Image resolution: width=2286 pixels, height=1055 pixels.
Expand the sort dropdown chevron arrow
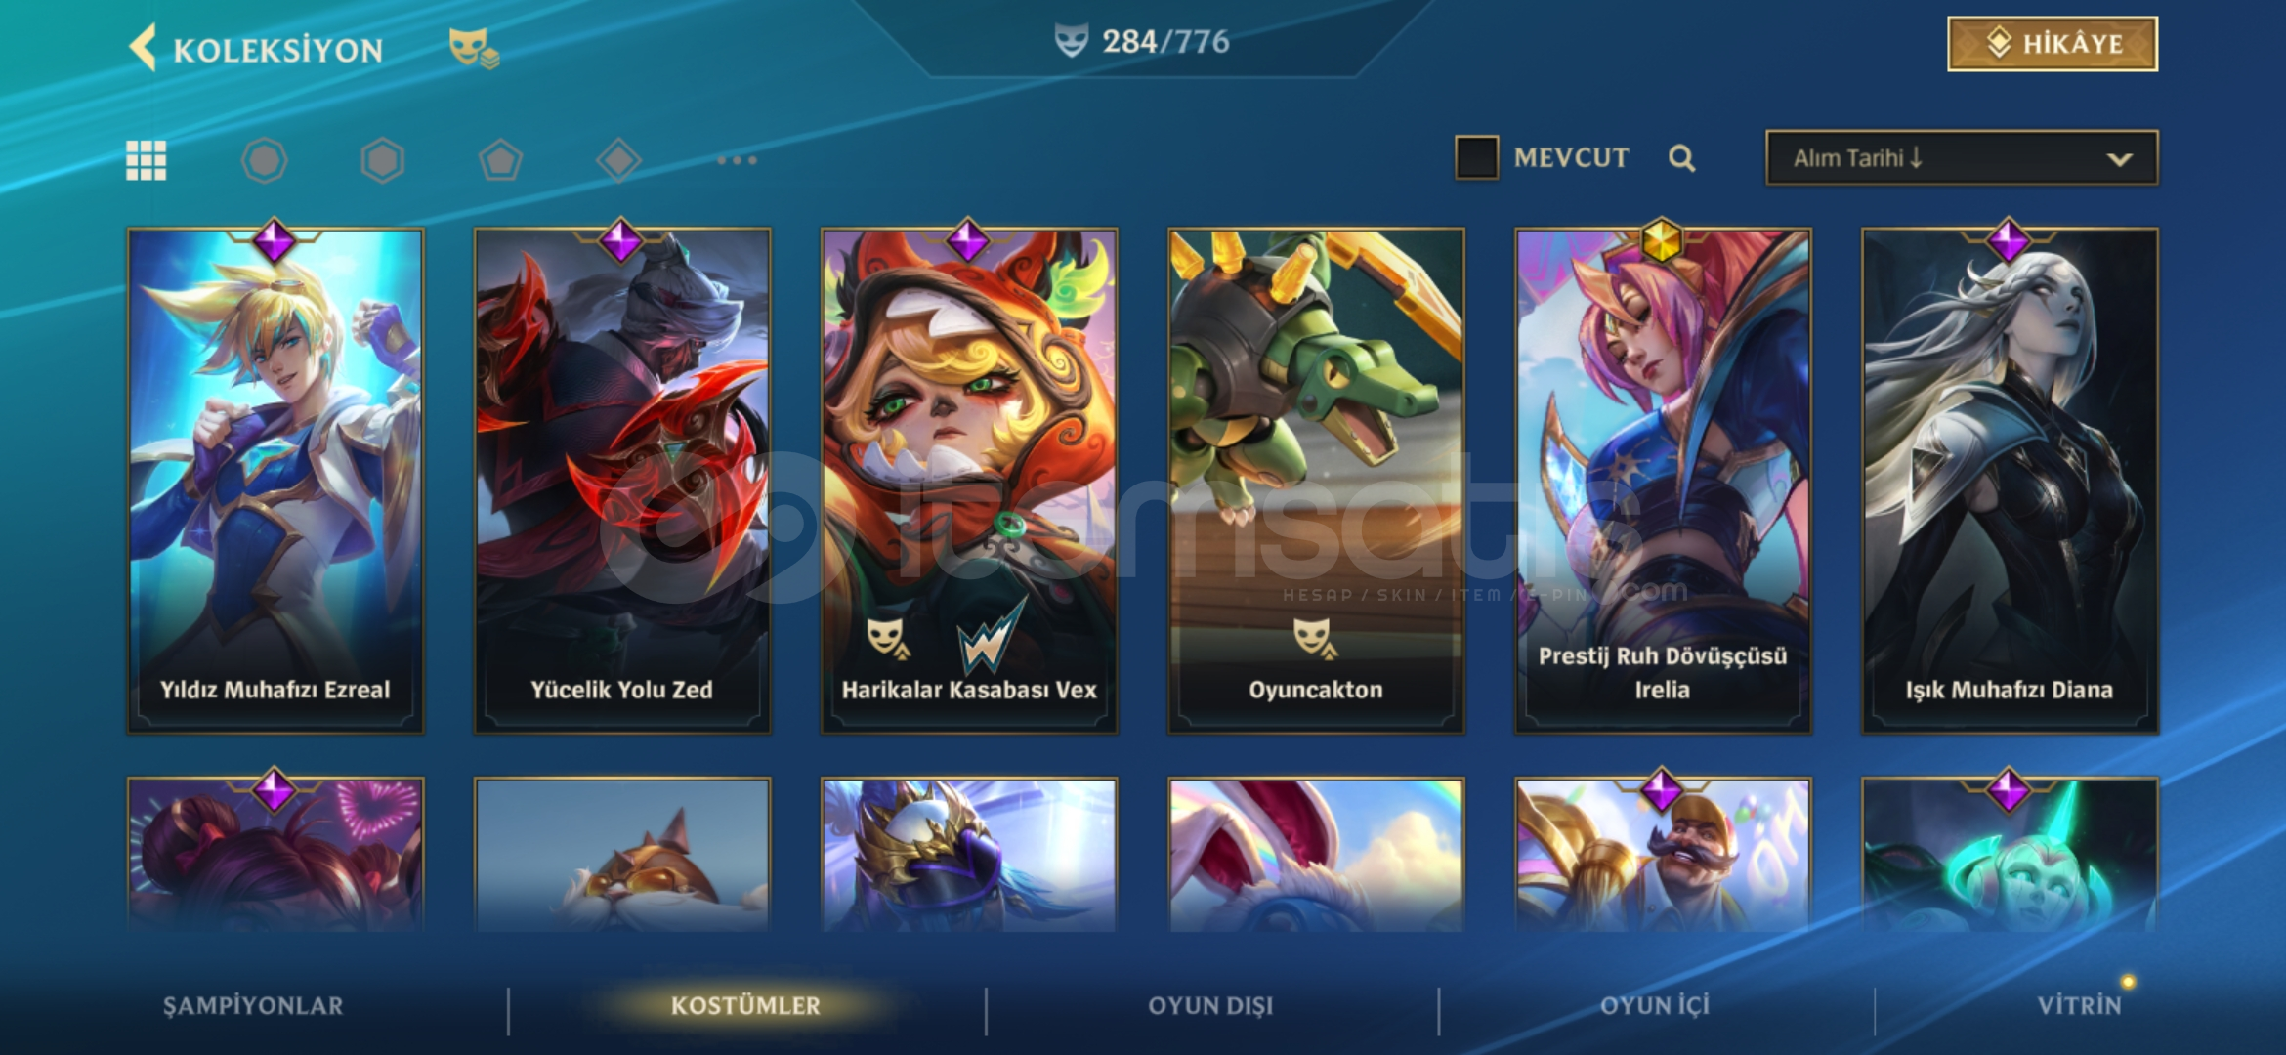2119,159
